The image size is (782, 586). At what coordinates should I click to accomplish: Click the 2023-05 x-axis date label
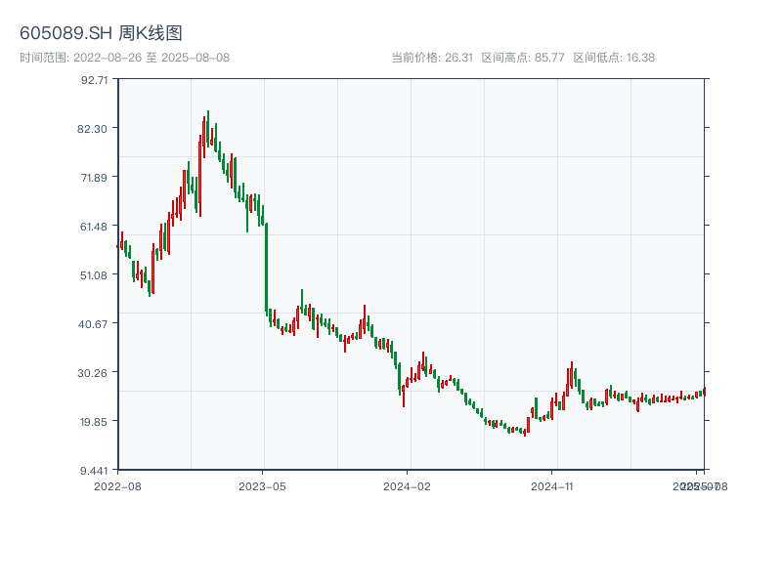click(263, 485)
